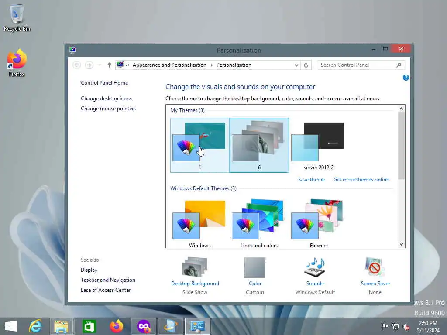Image resolution: width=447 pixels, height=335 pixels.
Task: Open File Explorer from taskbar
Action: tap(61, 326)
